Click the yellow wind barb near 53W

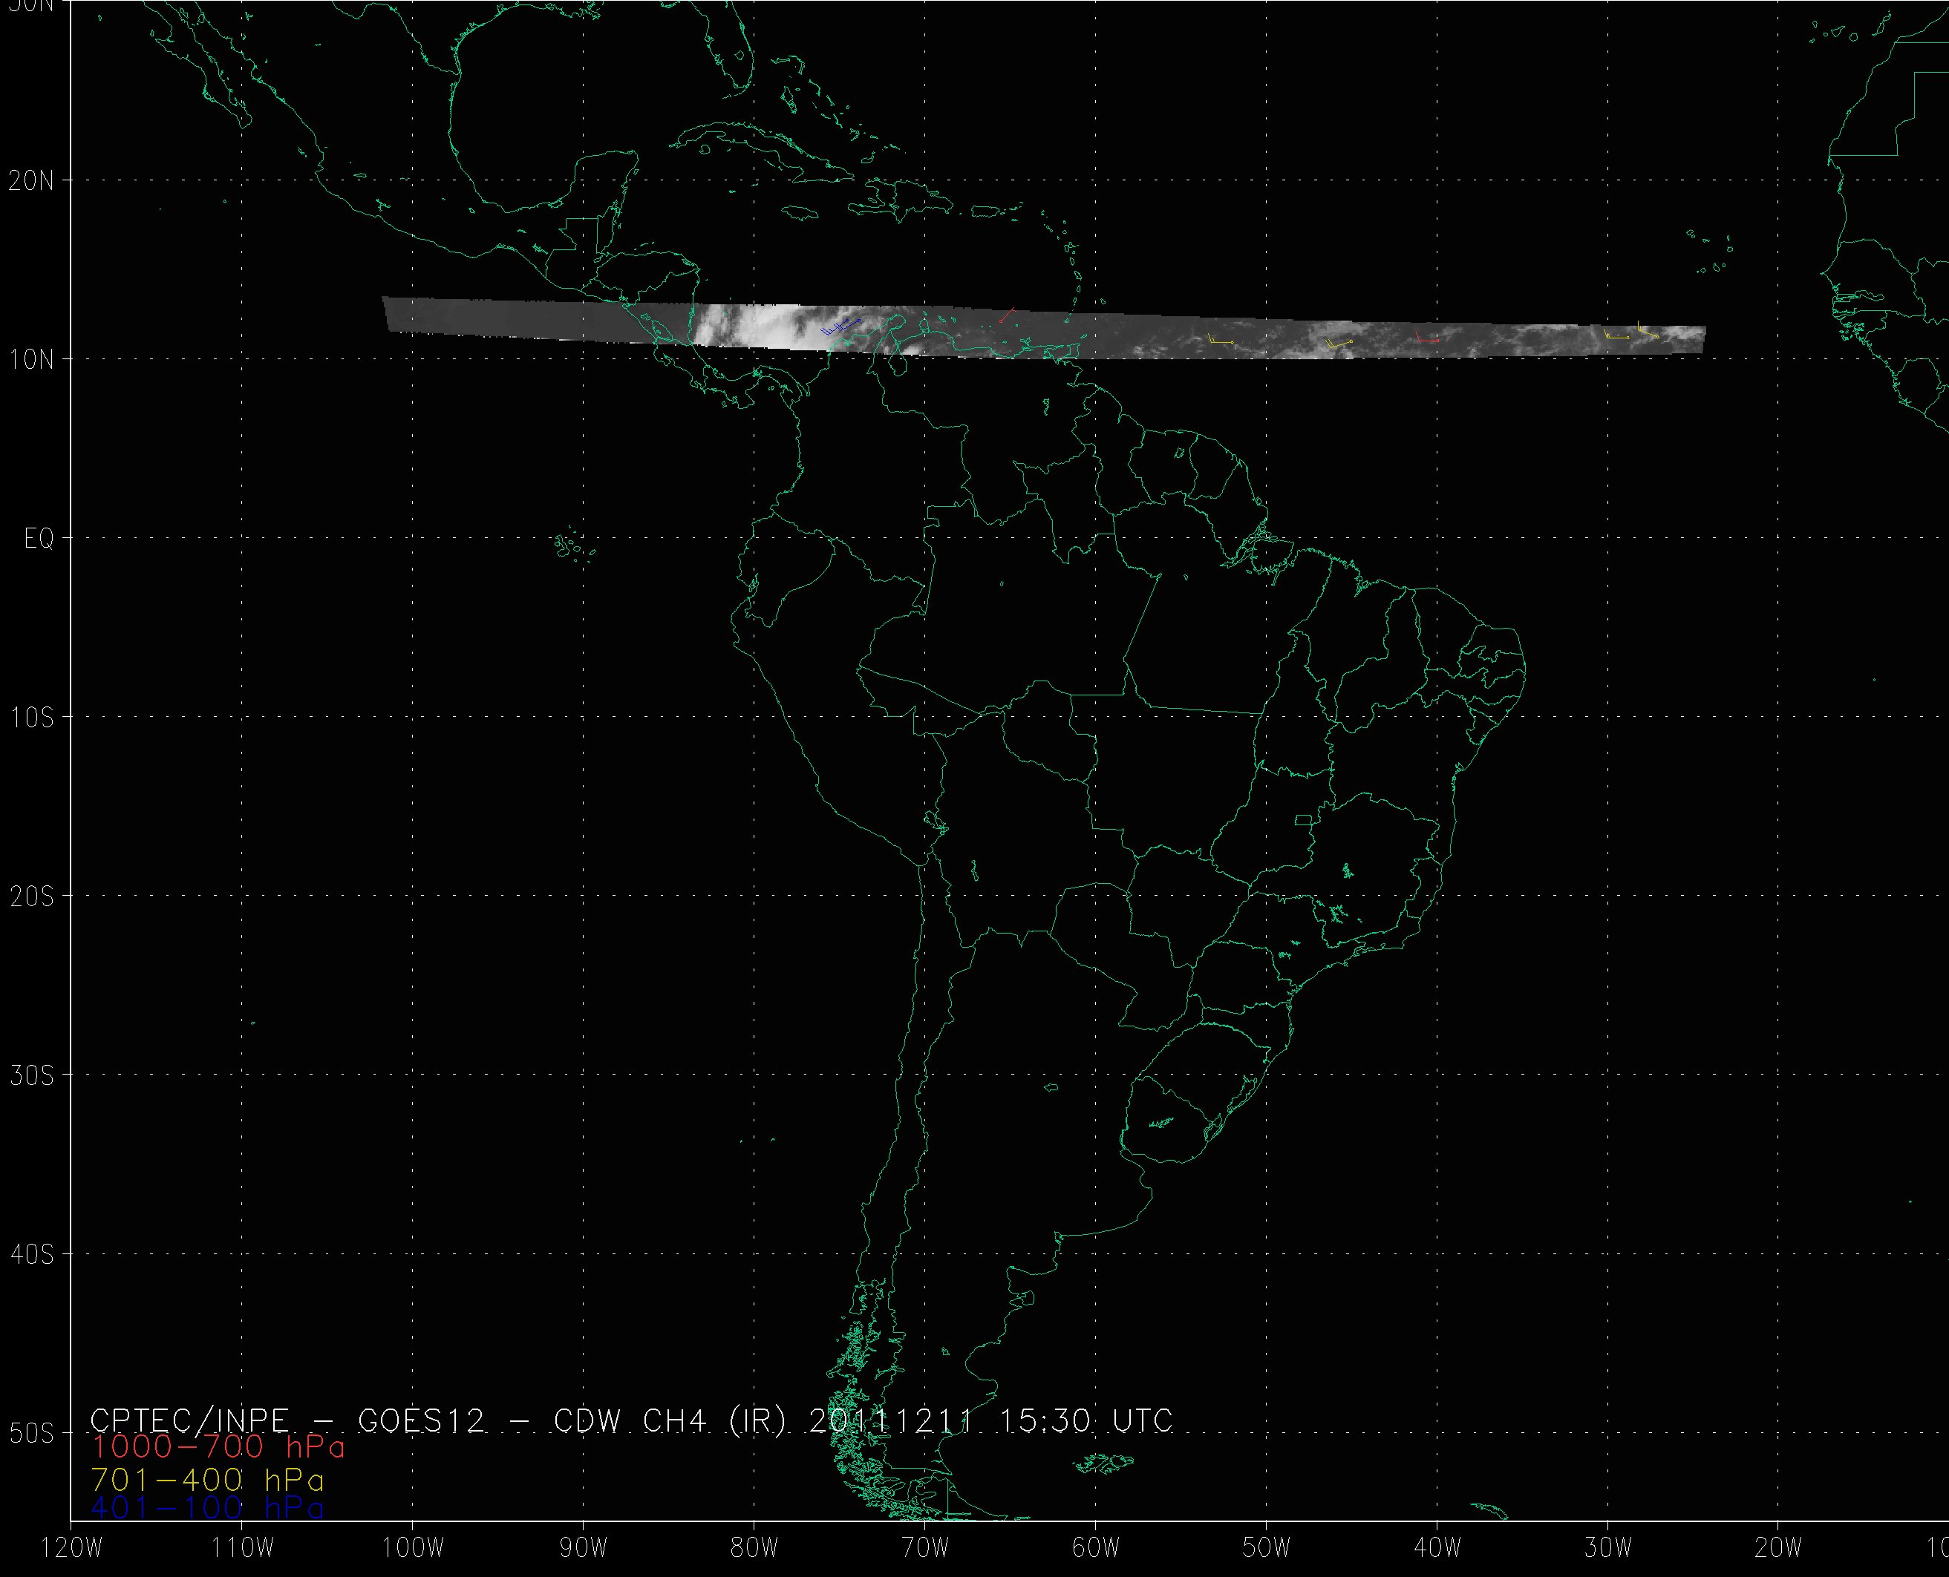1219,341
